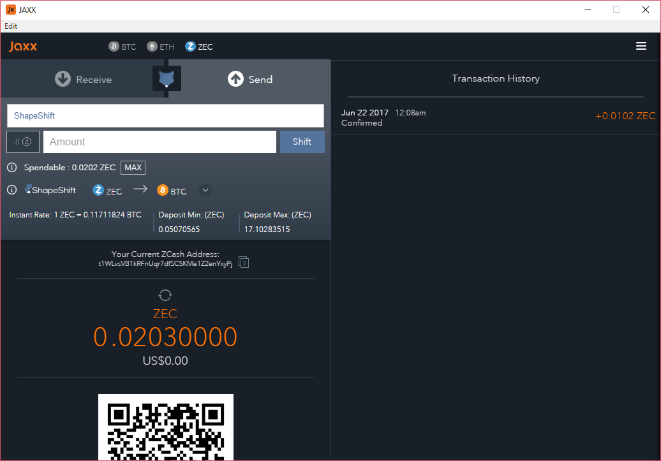Switch to ETH wallet tab
Image resolution: width=661 pixels, height=461 pixels.
pos(161,47)
